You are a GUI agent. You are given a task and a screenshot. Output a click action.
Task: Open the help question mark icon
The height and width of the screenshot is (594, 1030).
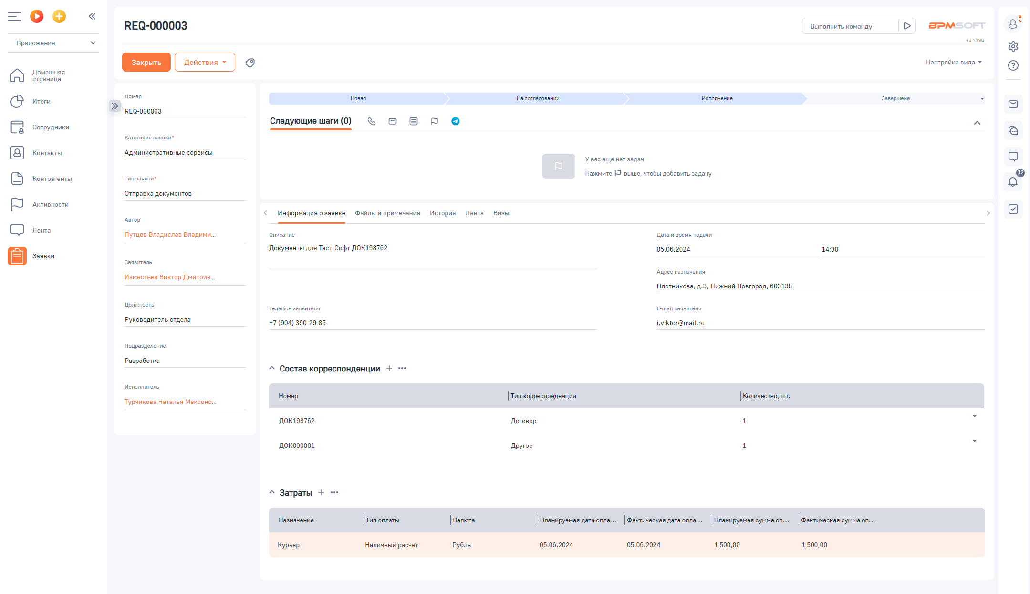tap(1013, 65)
